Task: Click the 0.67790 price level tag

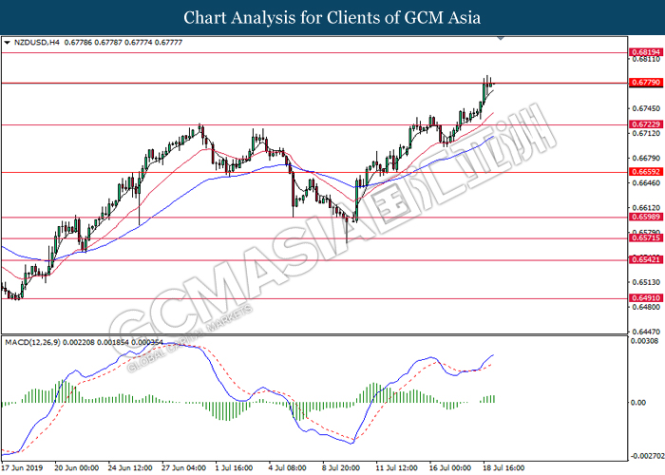Action: coord(644,84)
